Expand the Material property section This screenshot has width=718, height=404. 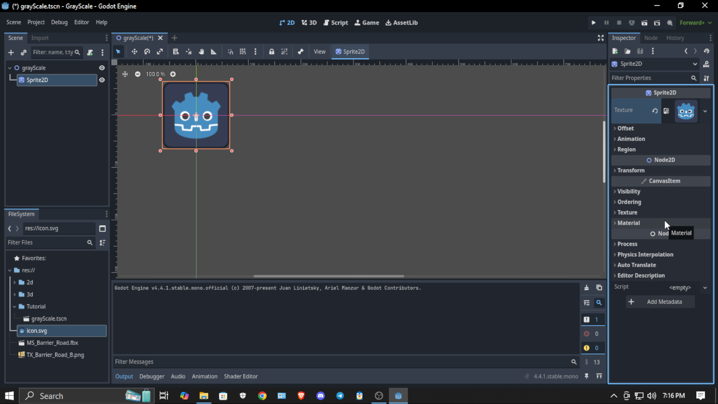629,223
